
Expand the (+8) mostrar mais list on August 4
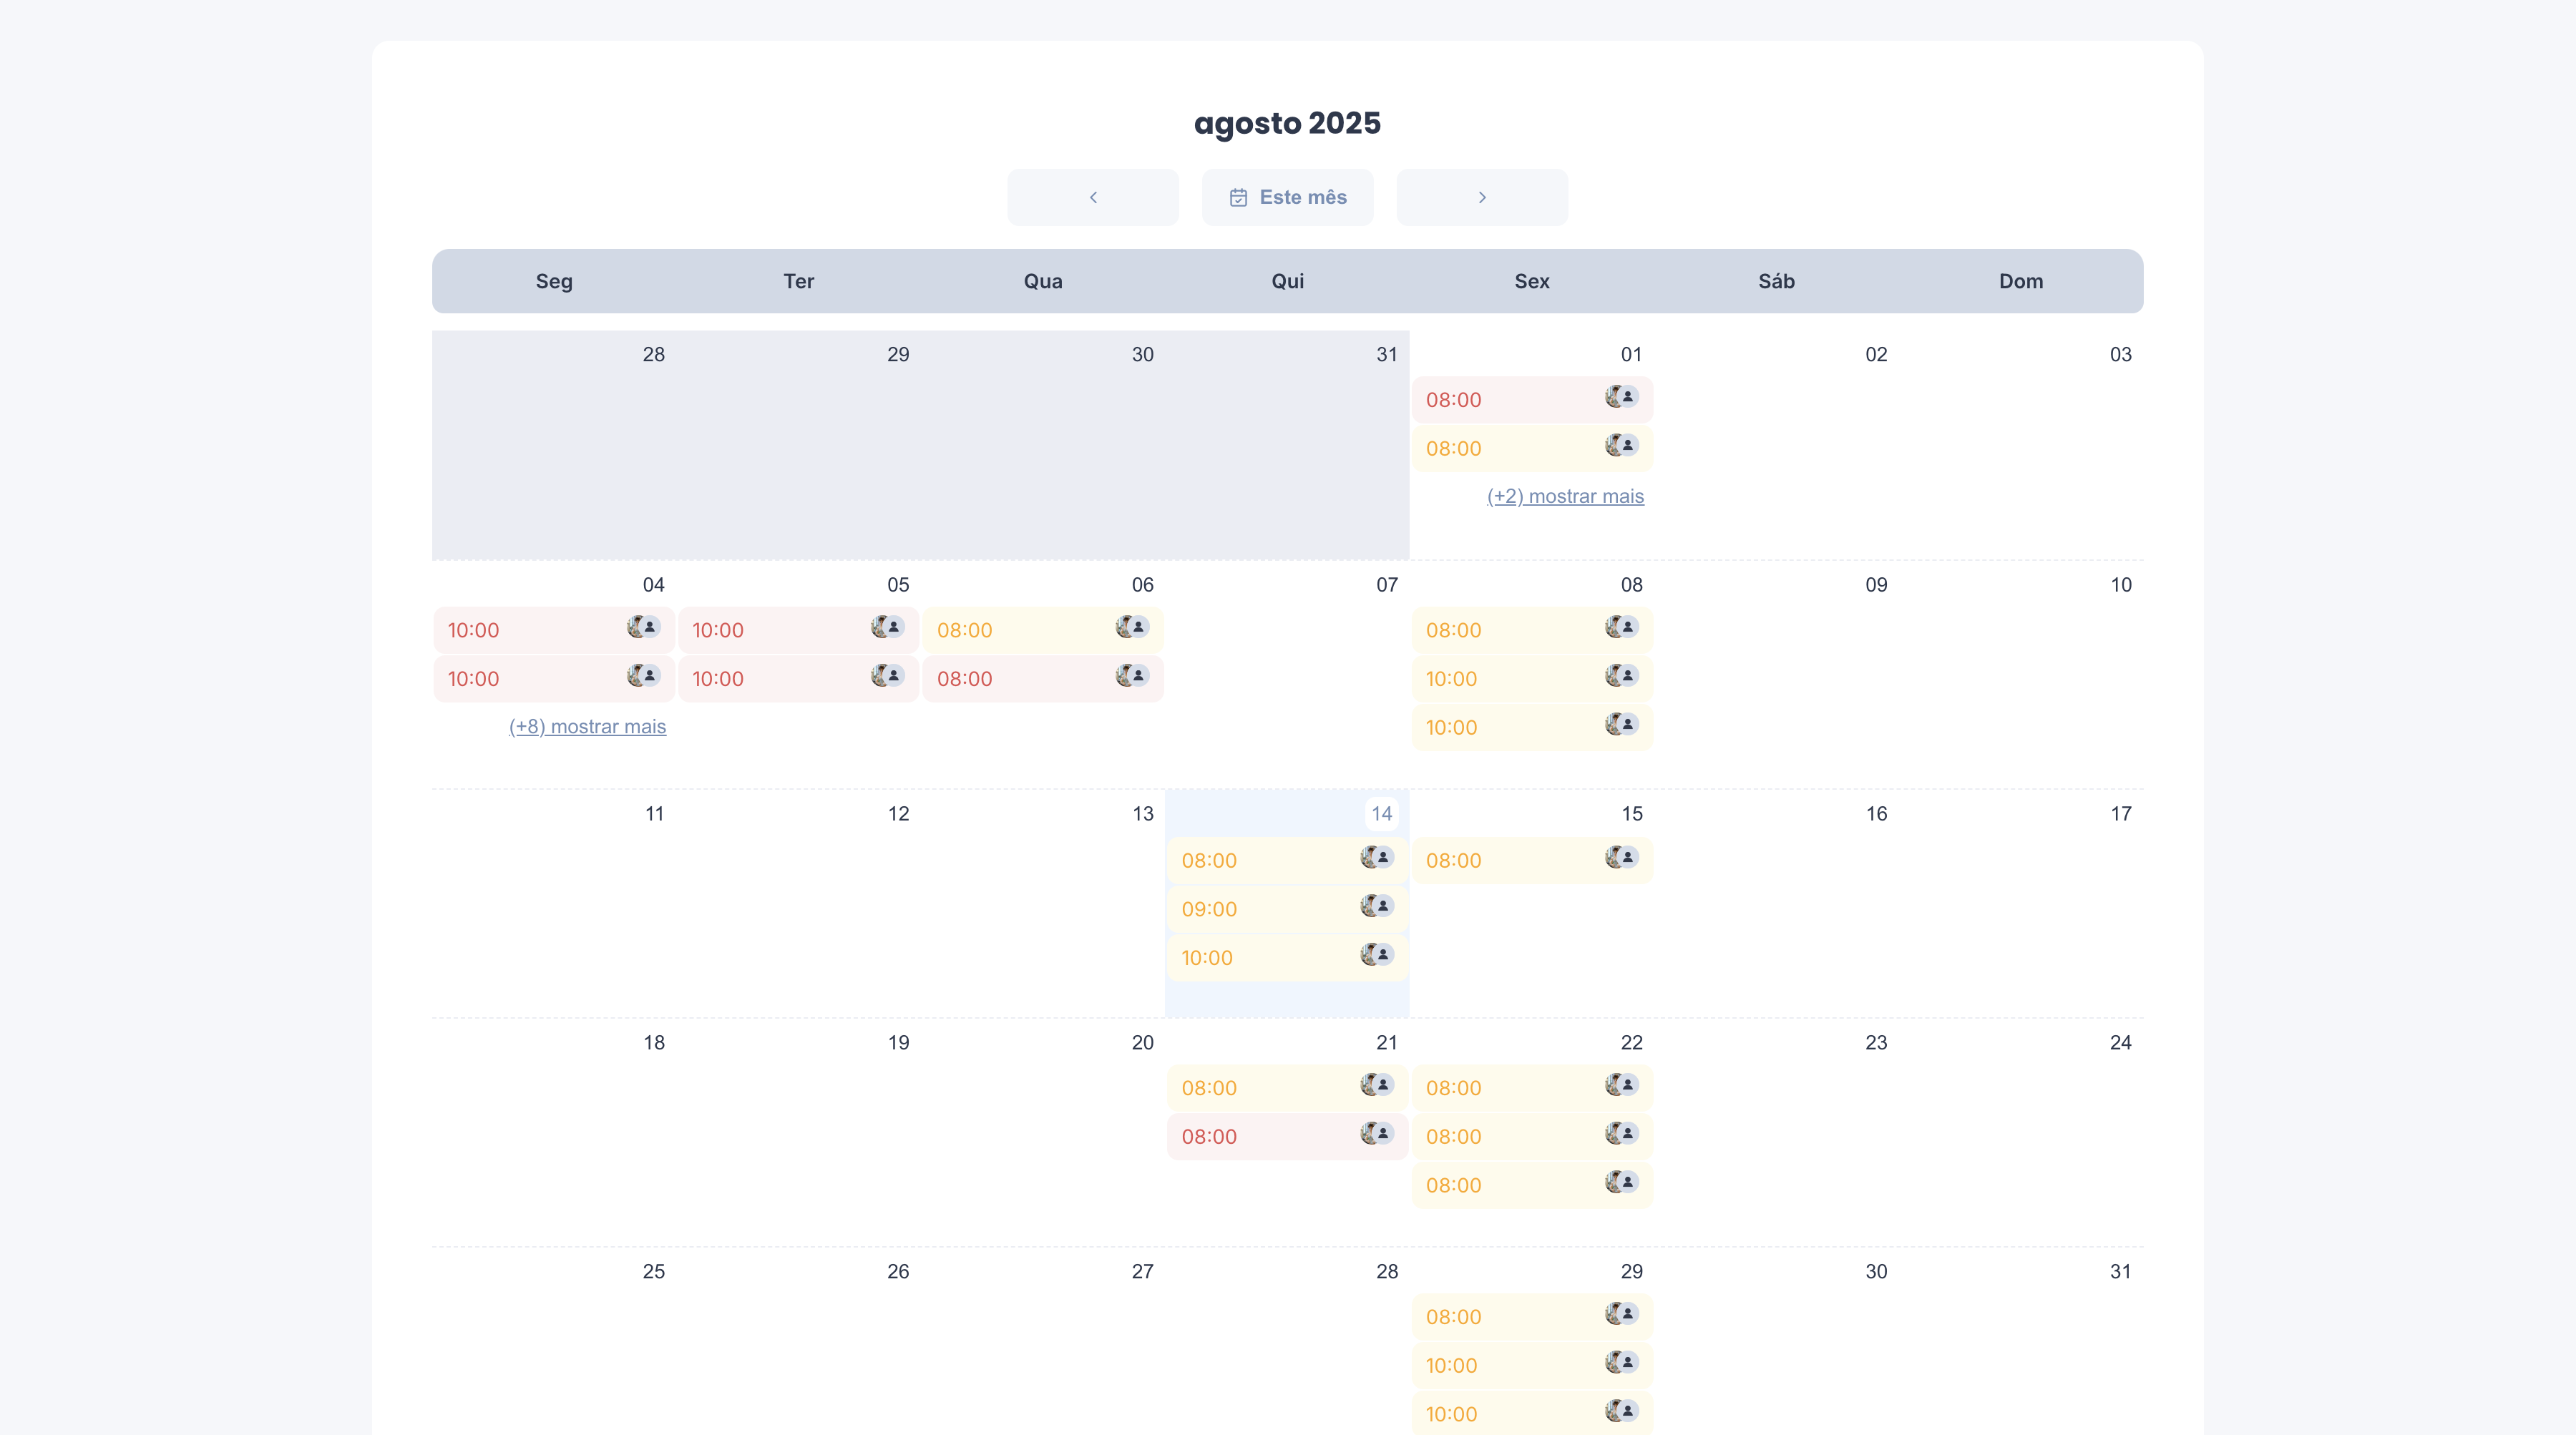(x=588, y=727)
